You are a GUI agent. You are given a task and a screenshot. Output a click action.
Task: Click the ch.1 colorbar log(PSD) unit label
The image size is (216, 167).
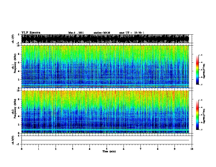(204, 71)
